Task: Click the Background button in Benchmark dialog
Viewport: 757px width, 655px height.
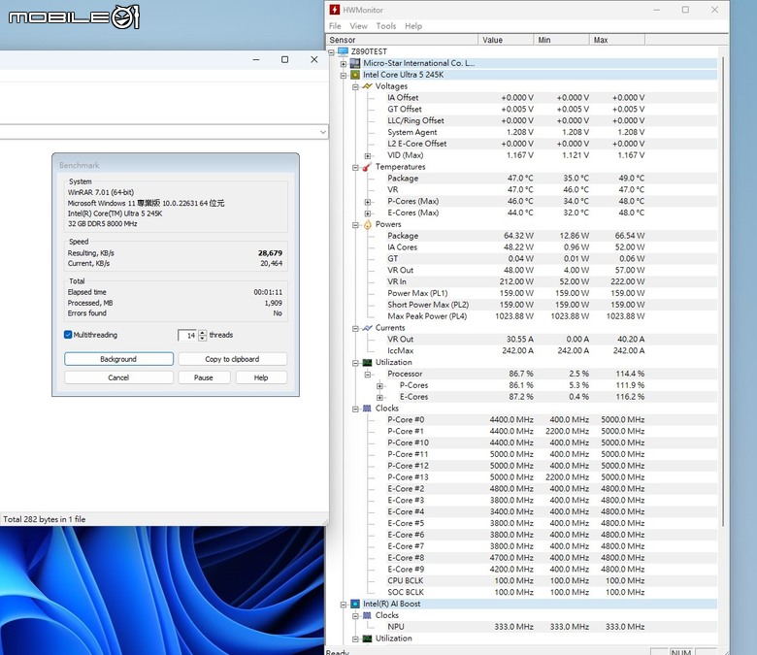Action: (118, 359)
